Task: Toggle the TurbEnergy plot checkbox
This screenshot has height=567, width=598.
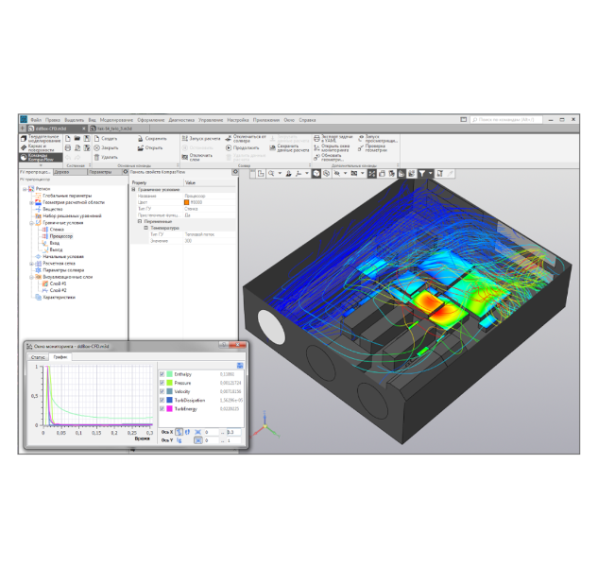Action: [162, 407]
